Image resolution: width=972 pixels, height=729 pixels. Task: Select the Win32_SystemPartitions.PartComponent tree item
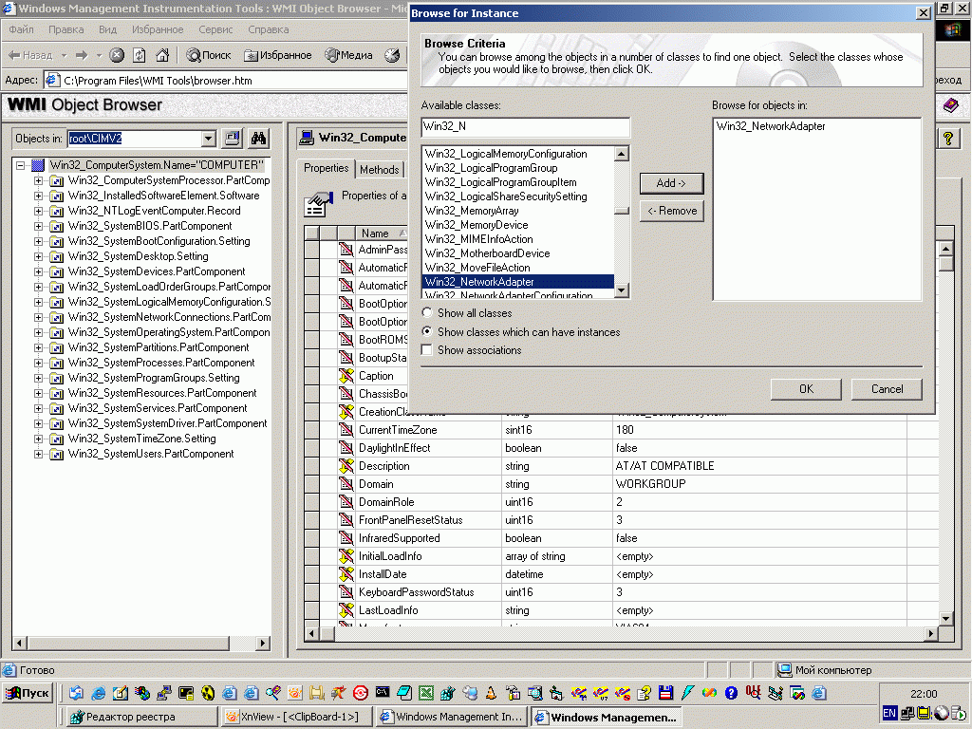pos(159,347)
